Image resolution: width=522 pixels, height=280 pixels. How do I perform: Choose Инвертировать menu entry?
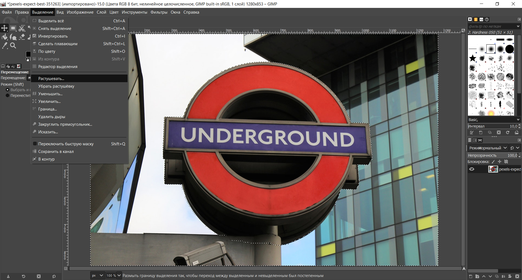coord(79,36)
